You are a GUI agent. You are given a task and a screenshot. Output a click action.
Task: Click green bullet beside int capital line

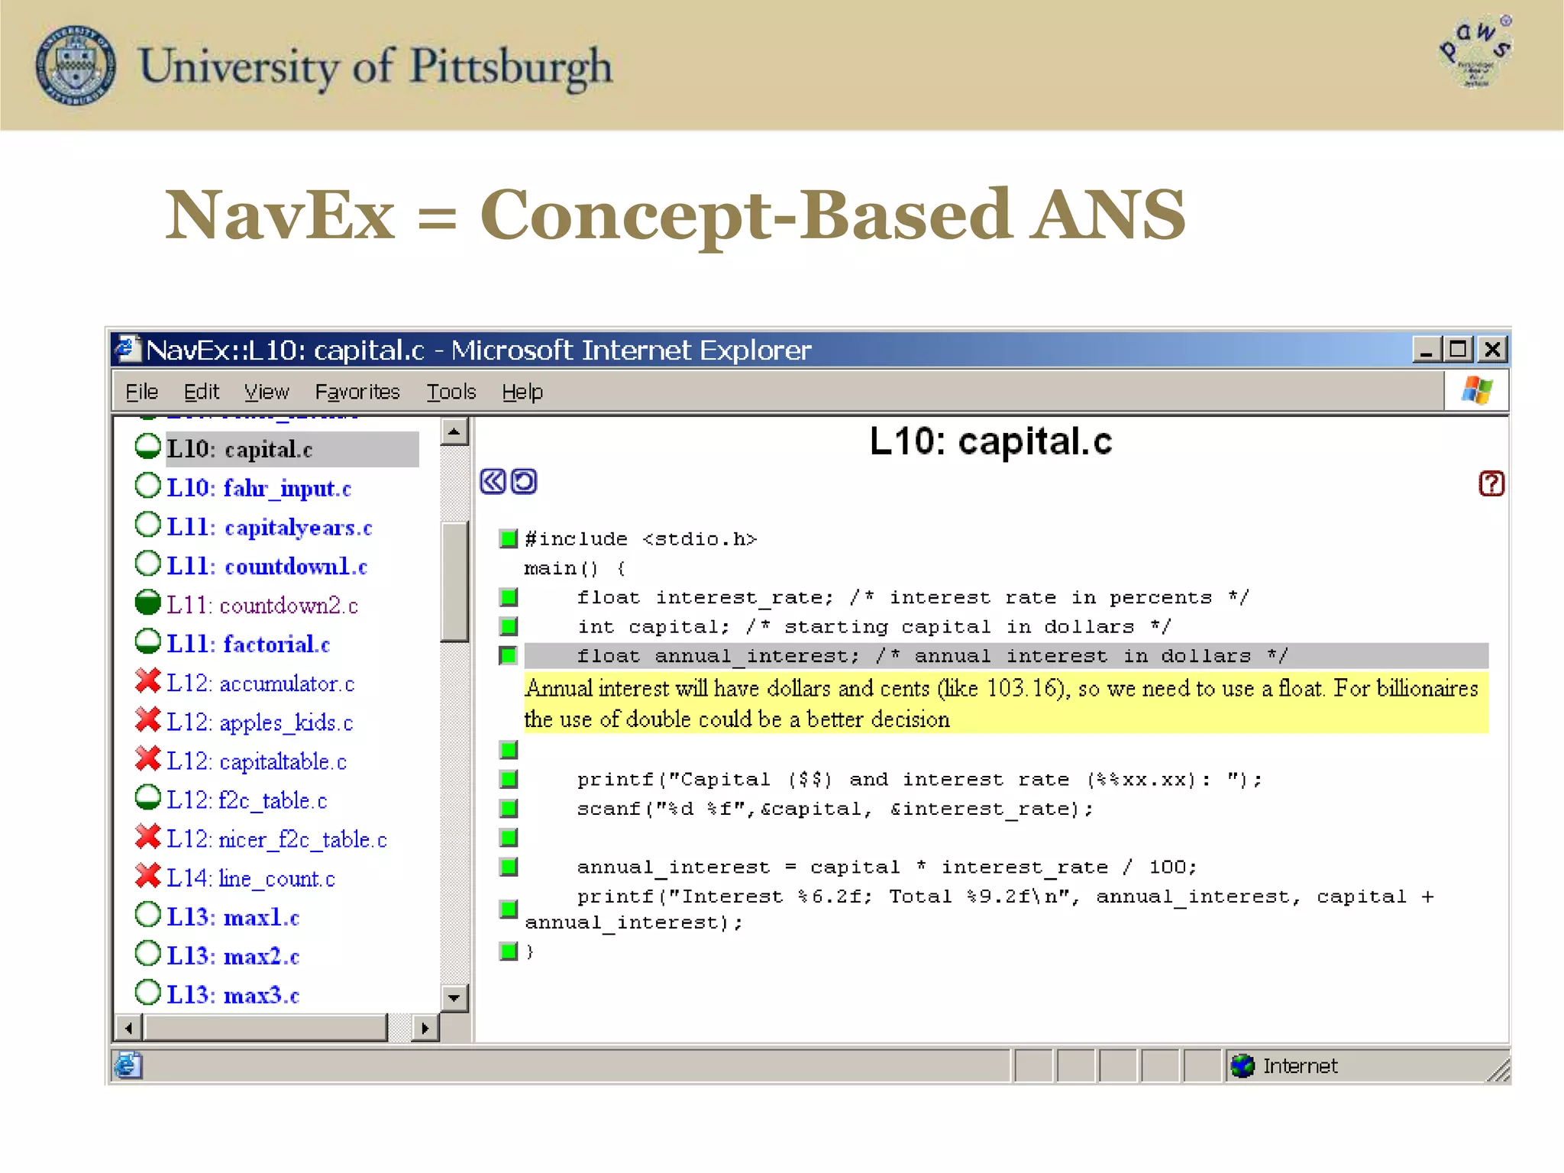pyautogui.click(x=509, y=627)
